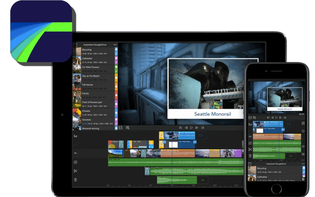Toggle the purple tag on iPad Cathedral
Screen dimensions: 315x197
point(116,60)
